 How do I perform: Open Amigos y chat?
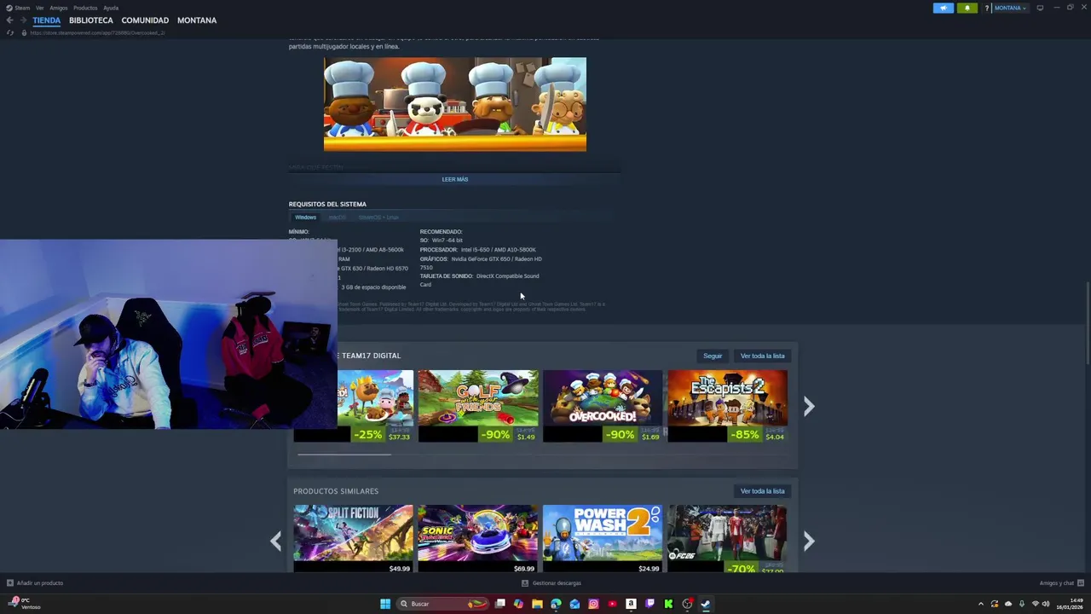click(1061, 583)
